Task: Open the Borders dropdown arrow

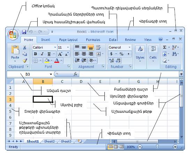Action: click(40, 60)
